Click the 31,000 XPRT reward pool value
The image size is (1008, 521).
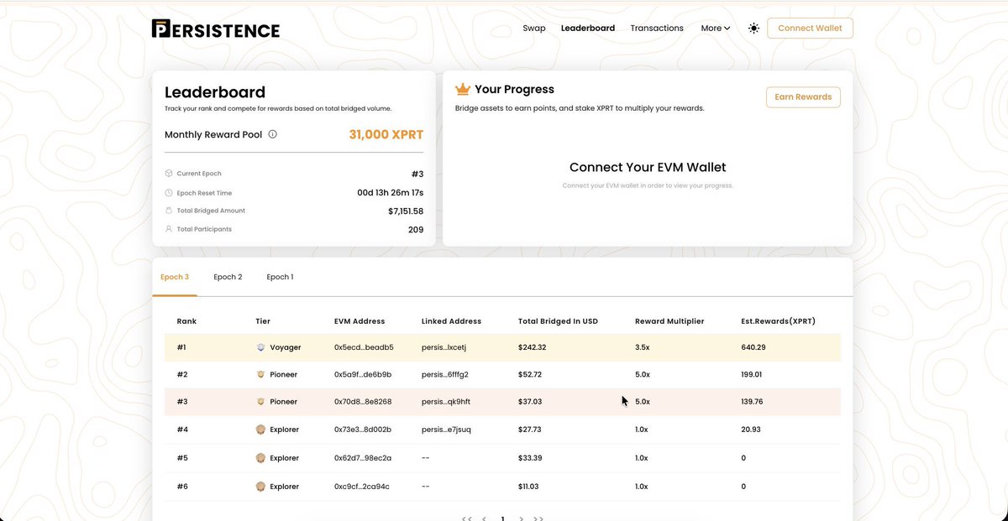point(386,134)
